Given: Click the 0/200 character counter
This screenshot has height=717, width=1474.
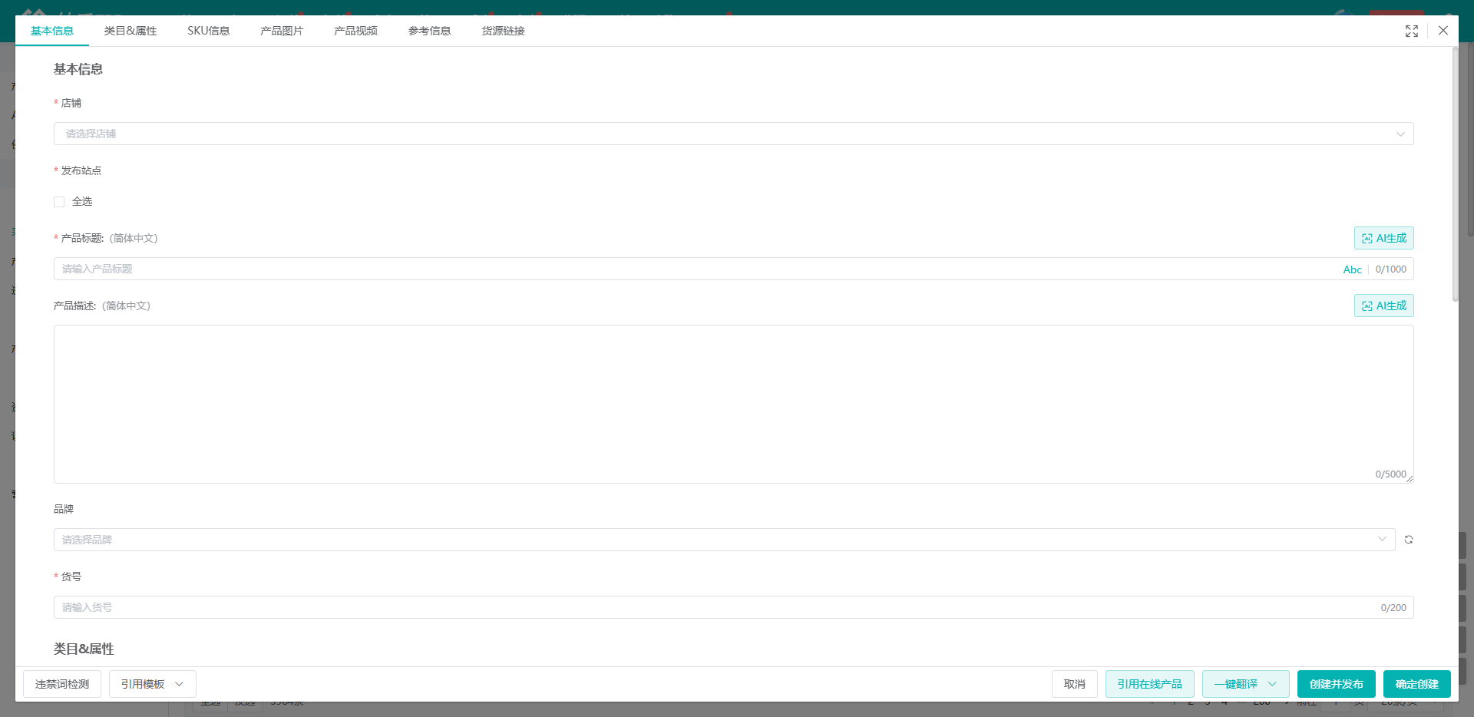Looking at the screenshot, I should [1393, 608].
